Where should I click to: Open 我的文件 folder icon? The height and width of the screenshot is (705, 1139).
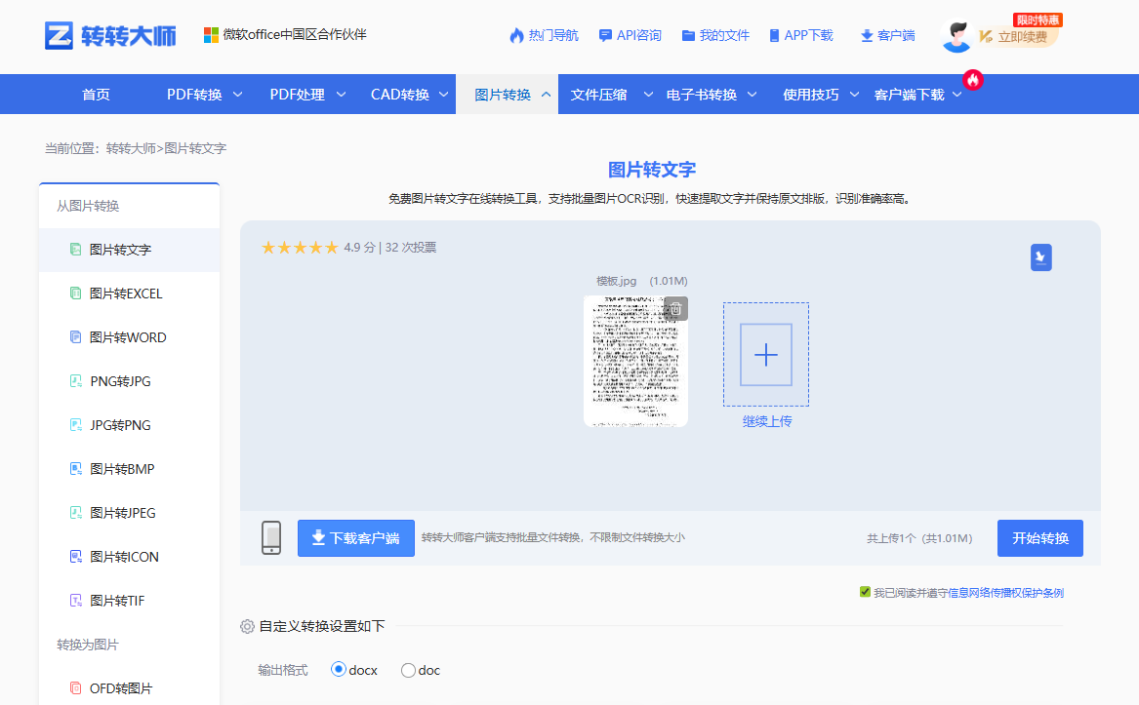pos(689,35)
